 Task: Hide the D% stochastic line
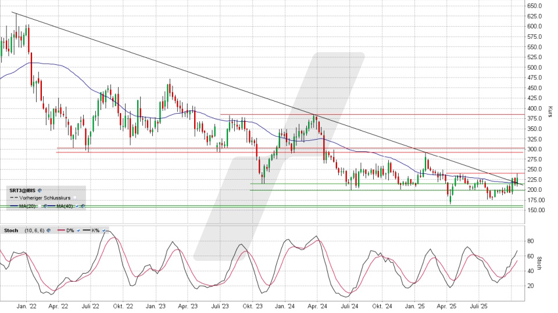[x=78, y=230]
